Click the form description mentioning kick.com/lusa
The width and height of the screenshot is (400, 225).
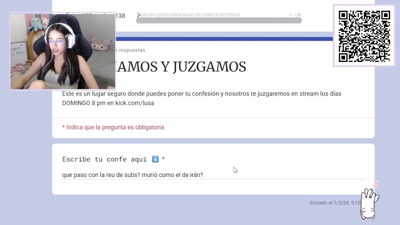point(202,98)
